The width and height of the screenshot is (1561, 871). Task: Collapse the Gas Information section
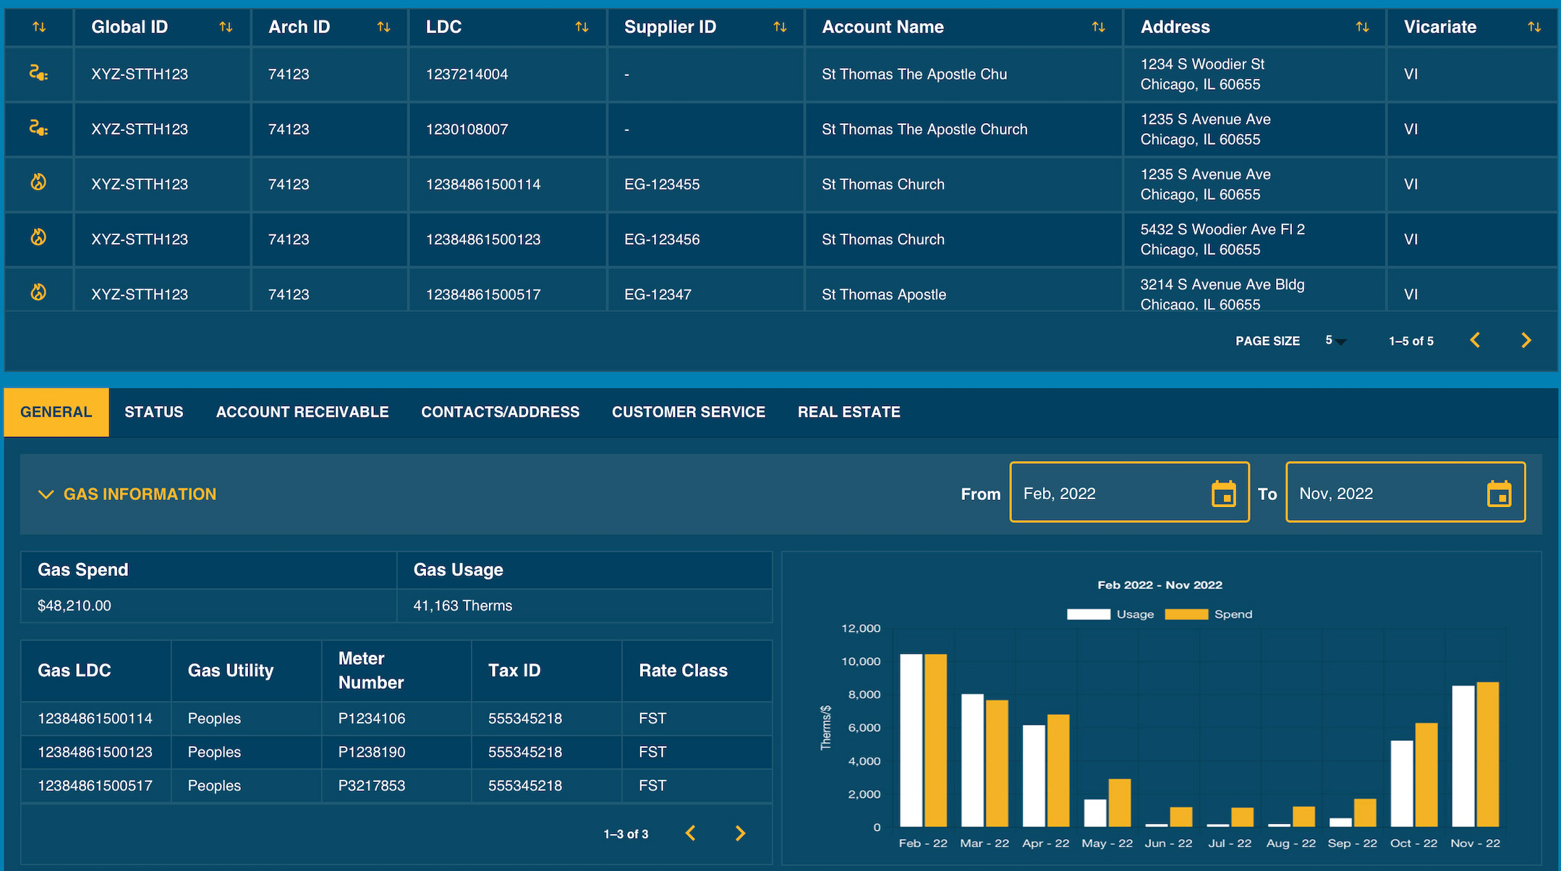[x=46, y=494]
